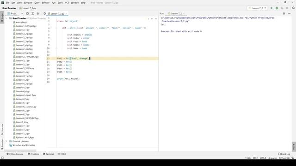
Task: Open the Terminal tool window
Action: (x=48, y=154)
